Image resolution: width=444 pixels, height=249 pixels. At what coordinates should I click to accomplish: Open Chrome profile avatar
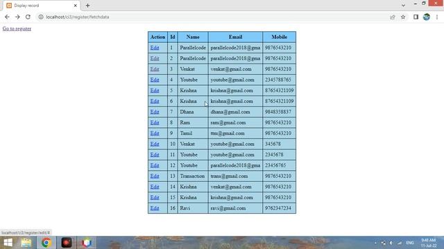tap(427, 17)
